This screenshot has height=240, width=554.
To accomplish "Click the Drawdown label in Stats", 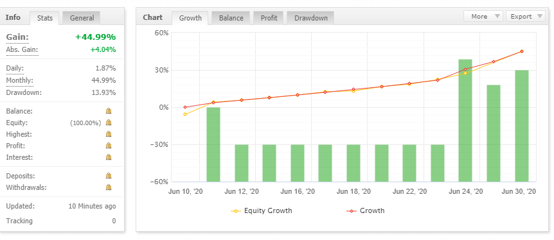I will point(24,93).
